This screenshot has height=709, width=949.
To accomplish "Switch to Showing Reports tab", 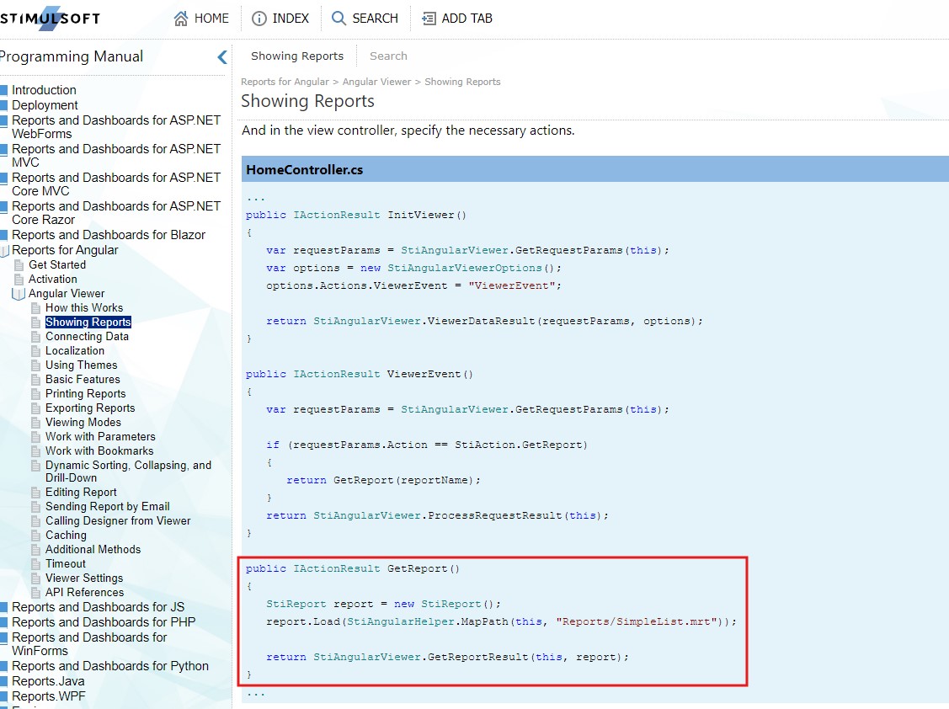I will tap(297, 56).
